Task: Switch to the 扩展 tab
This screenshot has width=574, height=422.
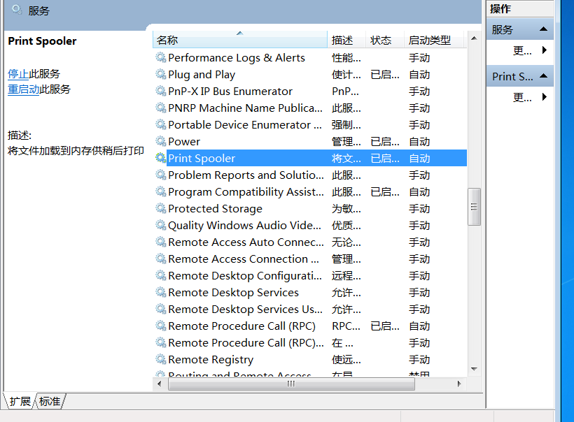Action: coord(20,401)
